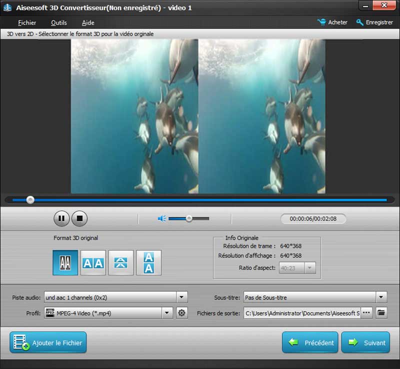Viewport: 400px width, 369px height.
Task: Pause the dolphin video playback
Action: pos(61,218)
